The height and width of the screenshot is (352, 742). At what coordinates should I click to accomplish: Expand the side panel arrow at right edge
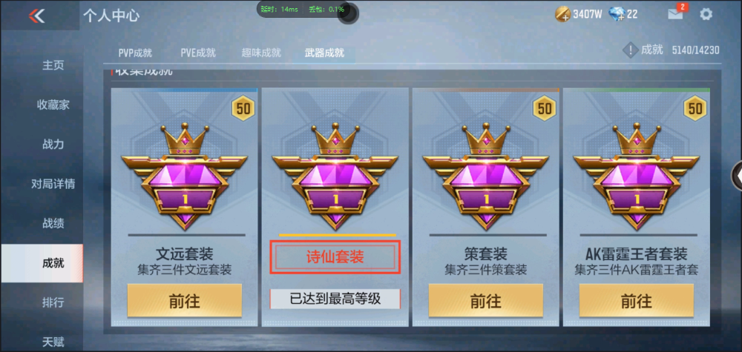click(737, 175)
